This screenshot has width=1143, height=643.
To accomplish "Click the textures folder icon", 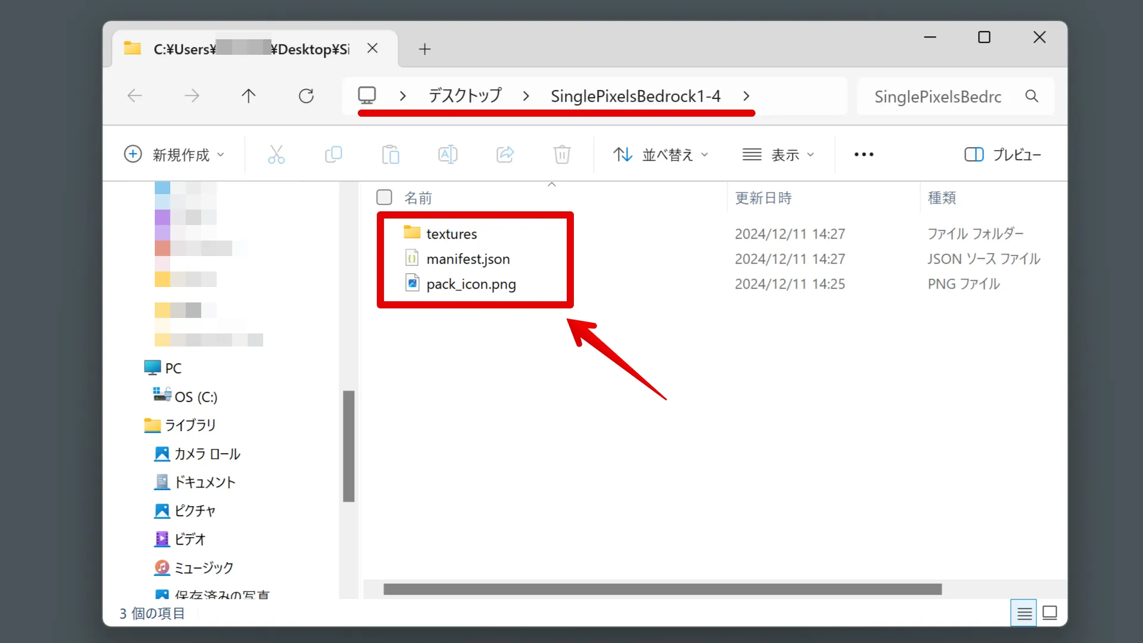I will click(412, 233).
